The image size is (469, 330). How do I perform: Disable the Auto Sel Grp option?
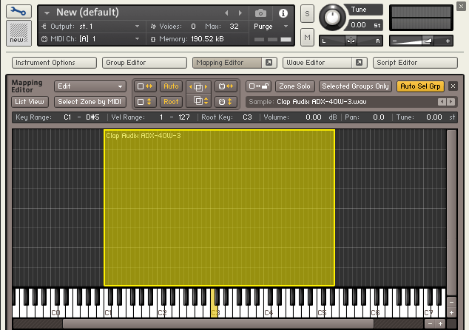420,86
